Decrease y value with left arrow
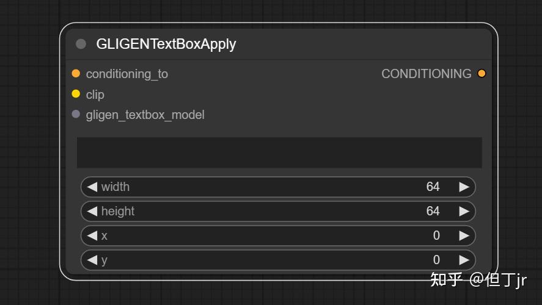542x305 pixels. pyautogui.click(x=92, y=260)
